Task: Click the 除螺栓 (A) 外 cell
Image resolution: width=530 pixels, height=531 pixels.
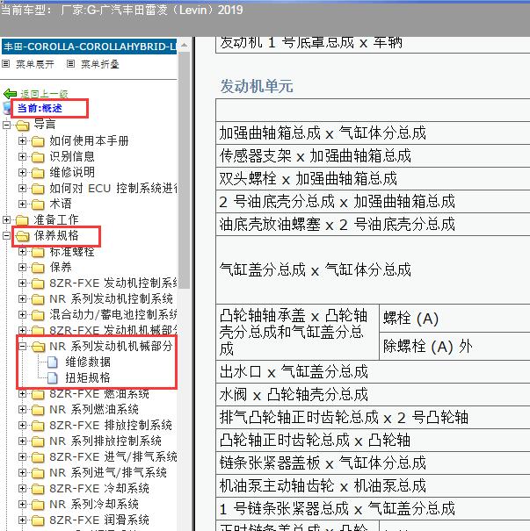Action: (454, 346)
